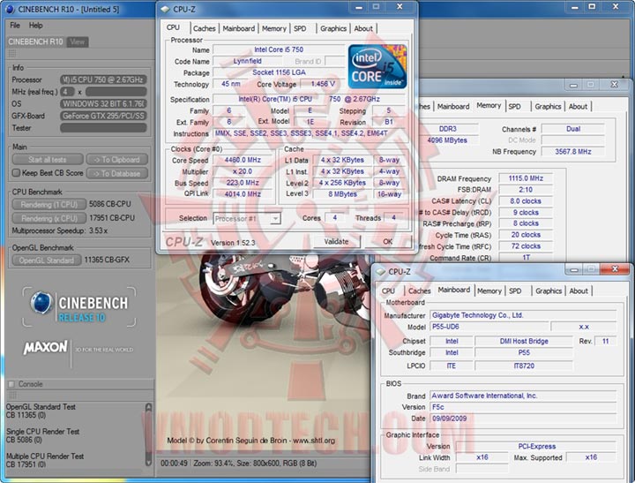Click the console panel scrollbar
The height and width of the screenshot is (483, 635).
149,434
